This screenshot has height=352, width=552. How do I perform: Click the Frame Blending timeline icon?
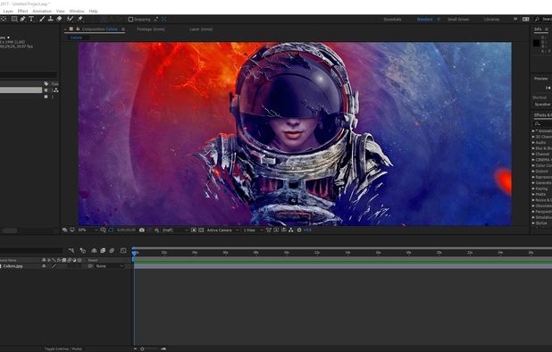pos(103,251)
